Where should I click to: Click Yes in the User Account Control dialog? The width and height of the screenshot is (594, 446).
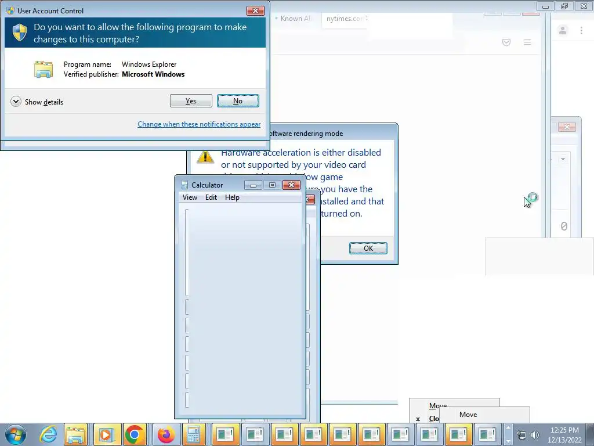[191, 101]
